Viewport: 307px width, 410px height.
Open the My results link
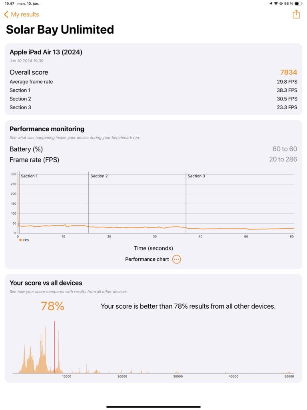pos(25,14)
